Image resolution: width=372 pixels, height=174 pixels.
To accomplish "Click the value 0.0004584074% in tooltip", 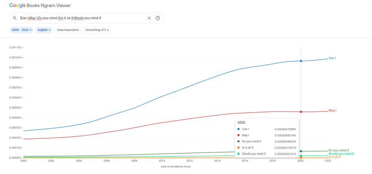I will 286,135.
